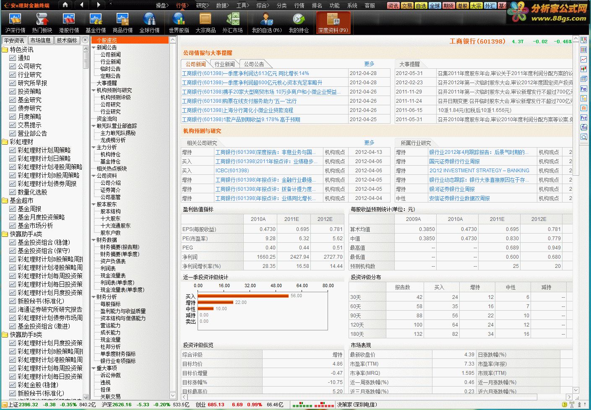Collapse the 公司资料 tree node

[x=94, y=176]
